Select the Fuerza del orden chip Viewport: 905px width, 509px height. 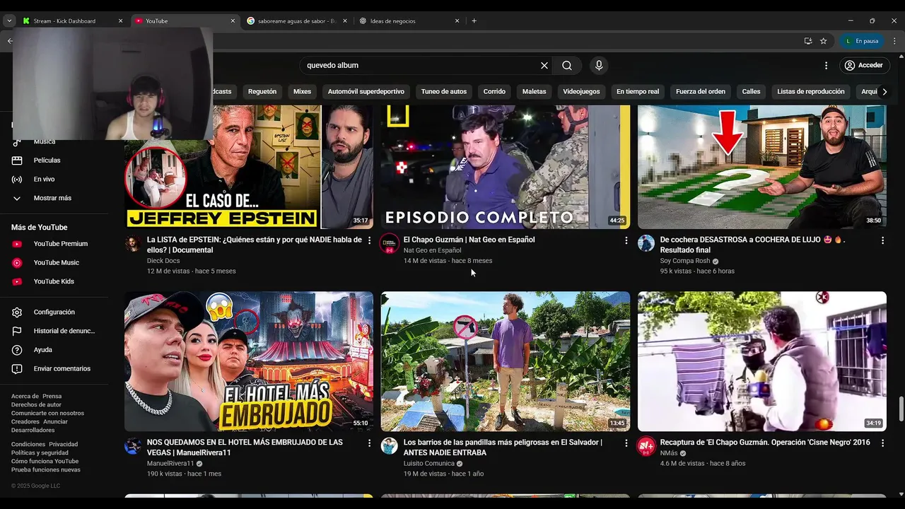[x=701, y=91]
